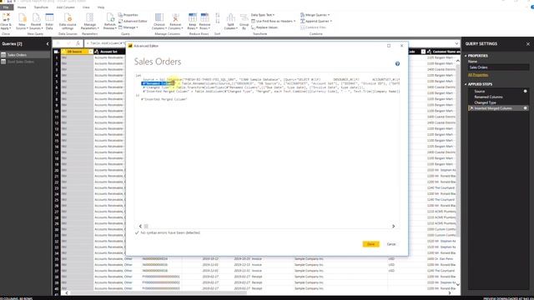Open query Properties from the ribbon

[128, 15]
